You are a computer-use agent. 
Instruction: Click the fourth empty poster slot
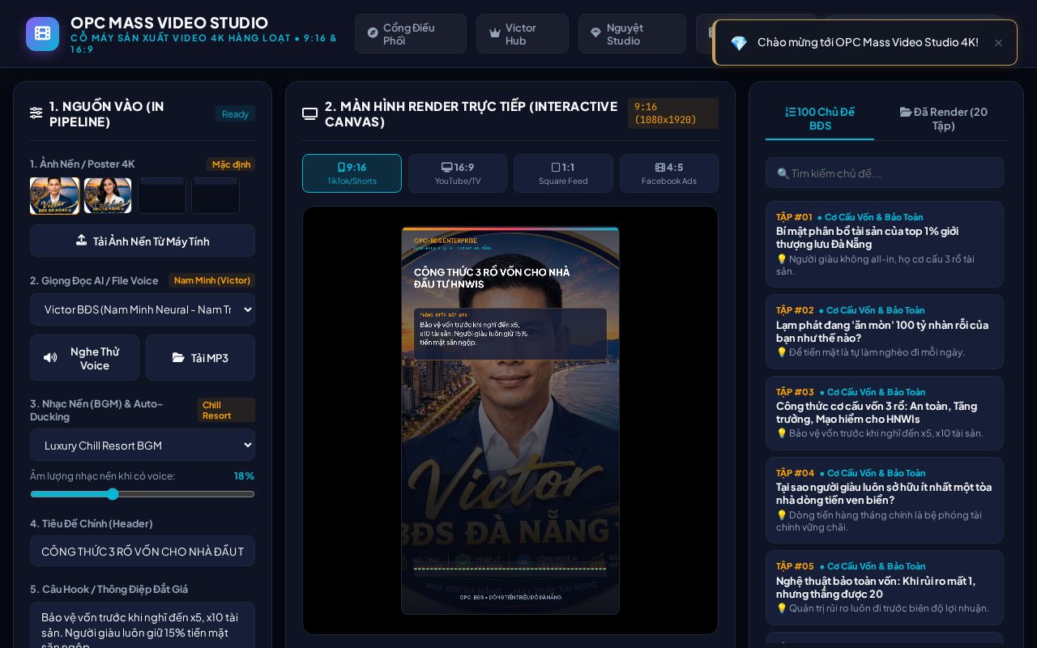point(216,196)
